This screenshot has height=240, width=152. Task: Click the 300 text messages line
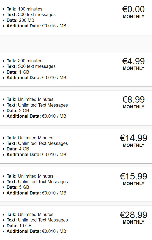31,15
